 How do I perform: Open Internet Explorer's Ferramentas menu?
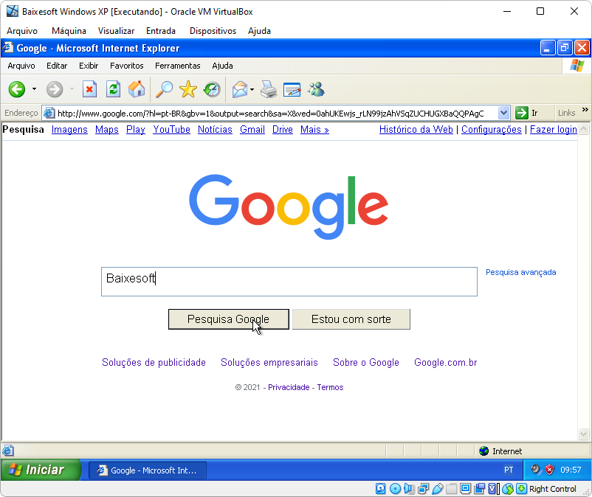click(x=178, y=66)
